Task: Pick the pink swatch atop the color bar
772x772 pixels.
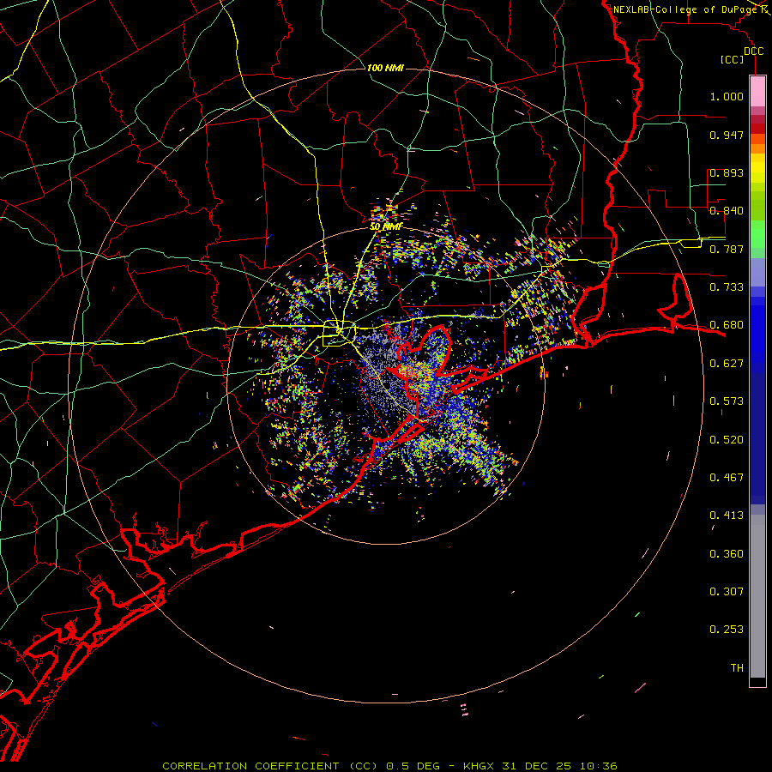Action: [x=757, y=91]
